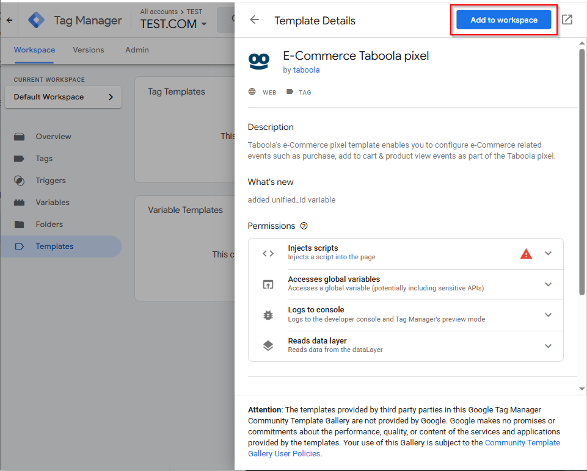Screen dimensions: 587x471
Task: Switch to the Versions tab
Action: tap(89, 49)
